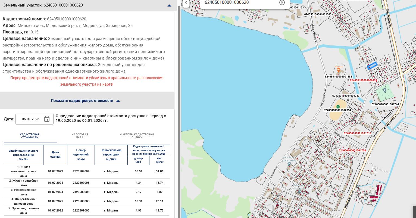Open the calendar date picker icon
The image size is (416, 218).
47,119
